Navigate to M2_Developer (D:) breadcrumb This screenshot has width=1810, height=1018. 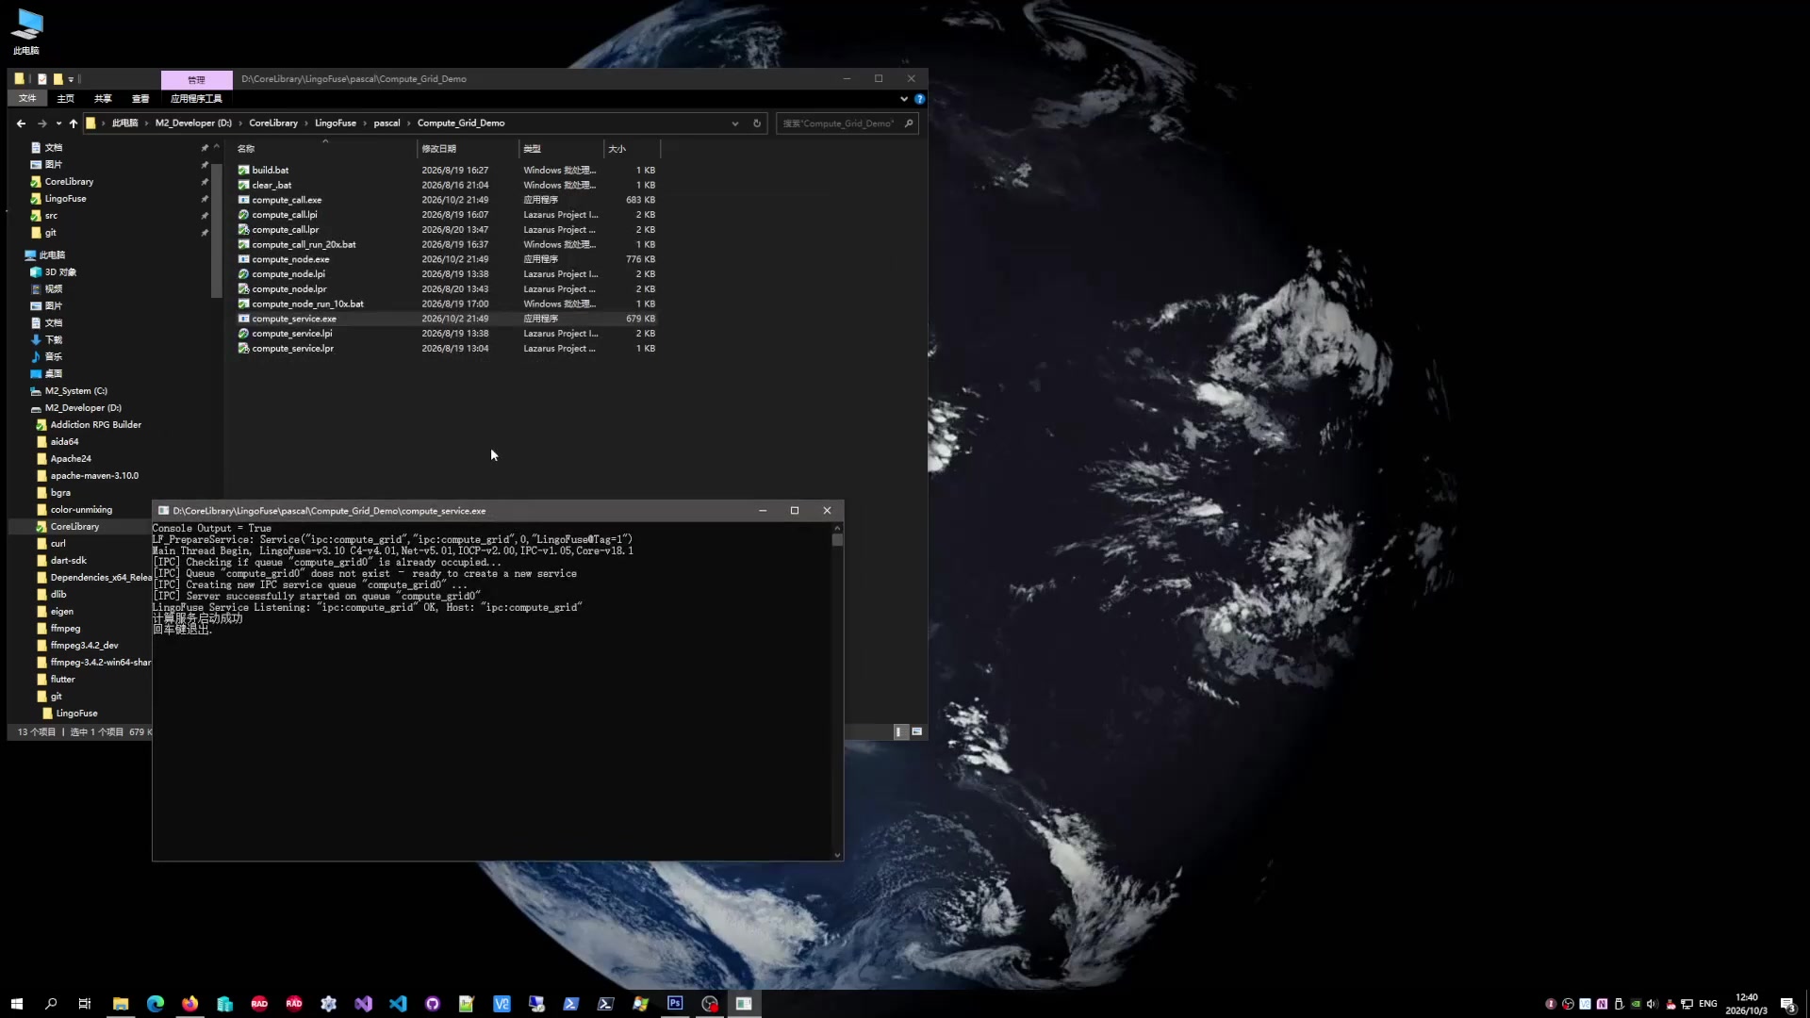tap(193, 123)
